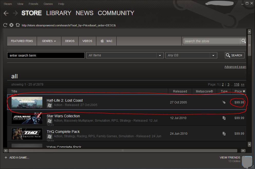Screen dimensions: 255x169
Task: Open the Friends menu
Action: tap(33, 4)
